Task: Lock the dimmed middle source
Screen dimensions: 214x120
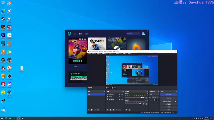Action: tap(122, 97)
